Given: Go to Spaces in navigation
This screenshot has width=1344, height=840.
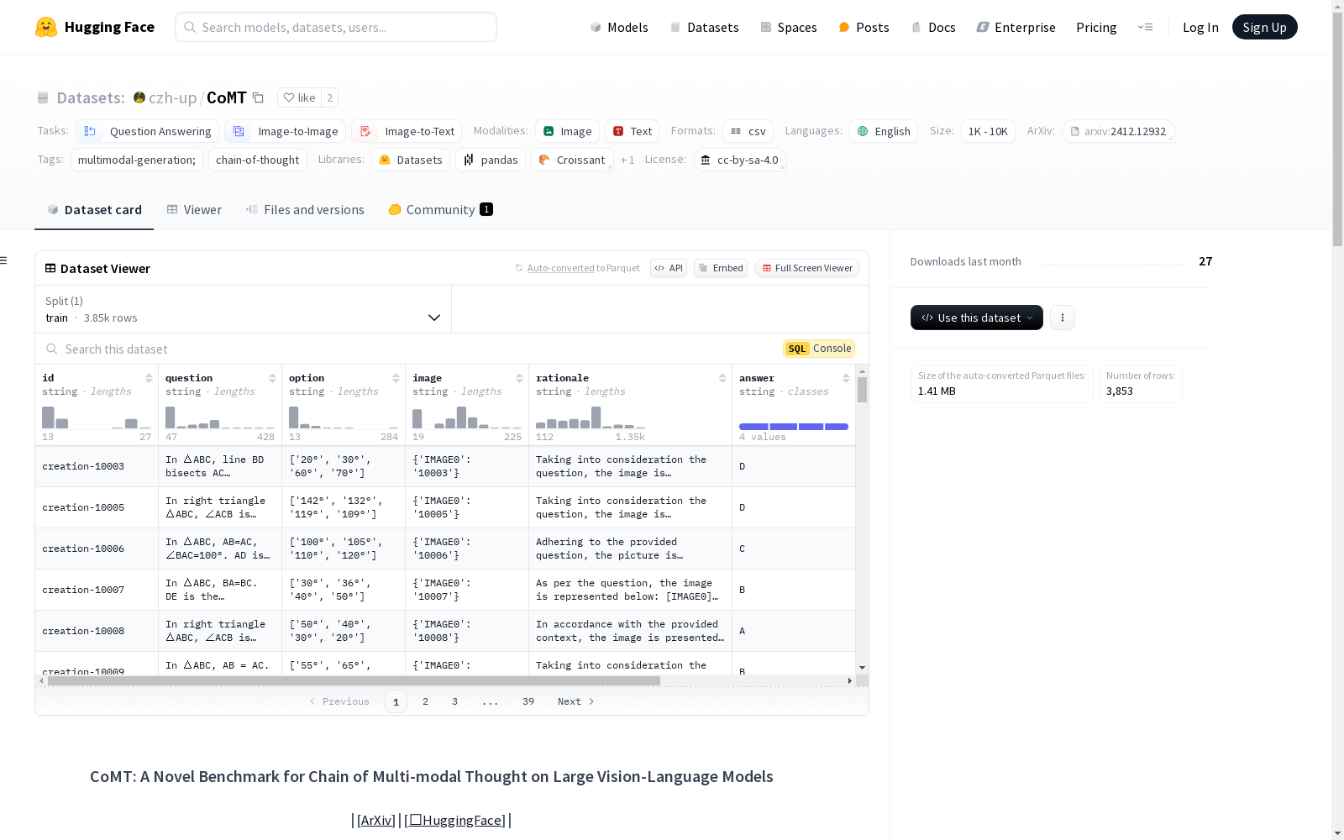Looking at the screenshot, I should click(788, 27).
